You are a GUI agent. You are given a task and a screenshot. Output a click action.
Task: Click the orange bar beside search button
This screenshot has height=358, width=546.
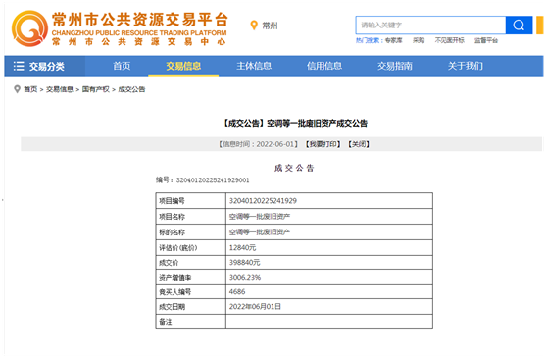(x=540, y=26)
